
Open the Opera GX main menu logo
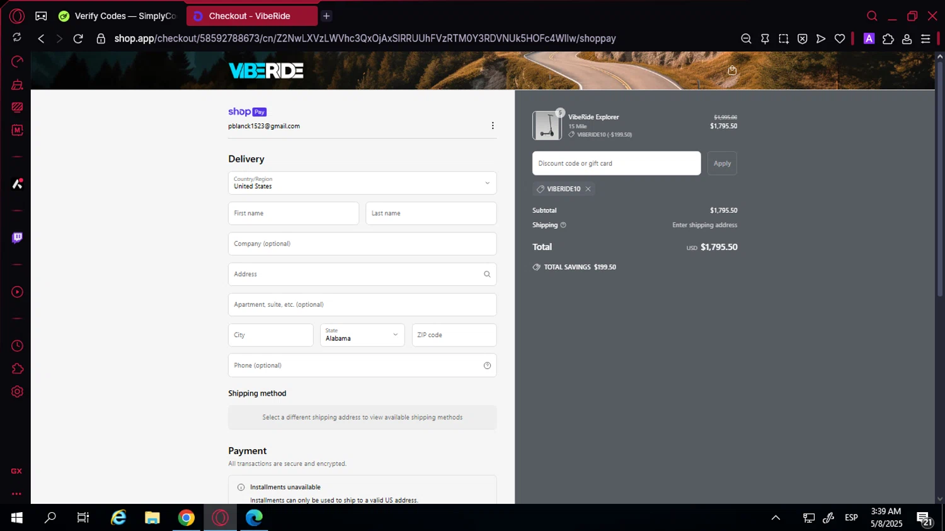[x=17, y=16]
